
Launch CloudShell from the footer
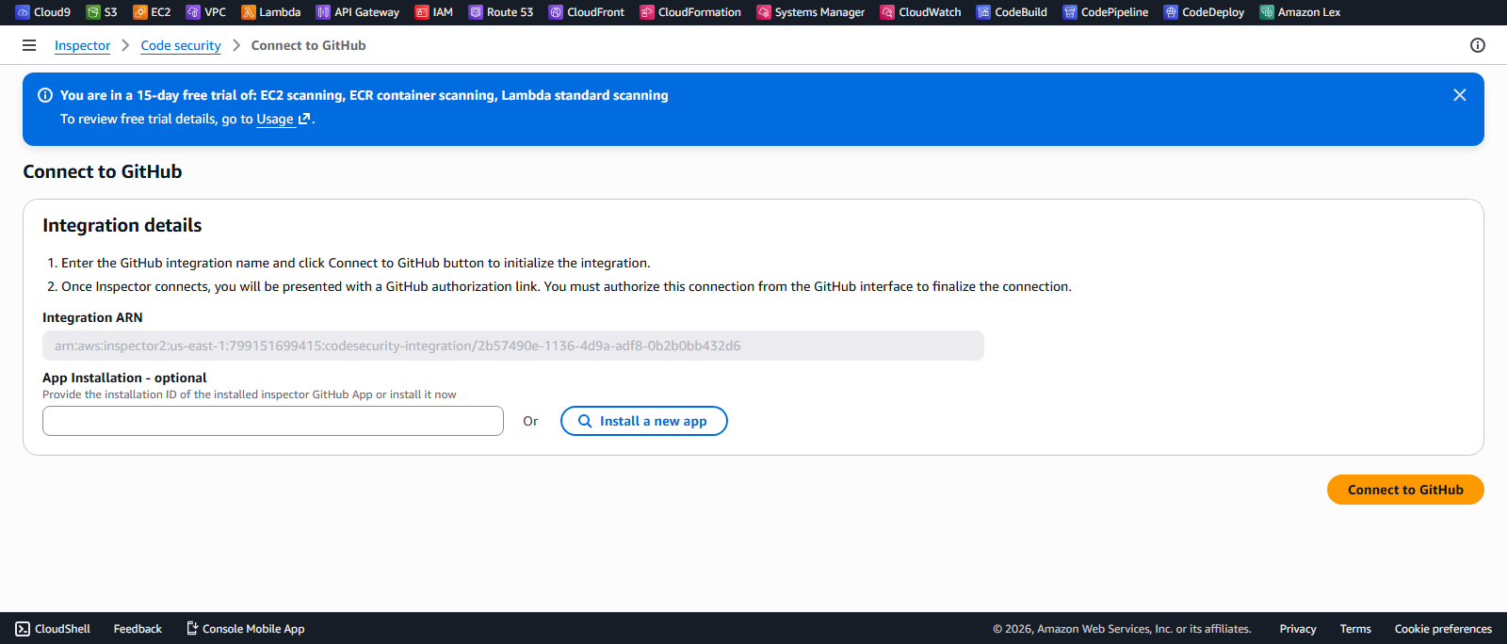click(53, 629)
